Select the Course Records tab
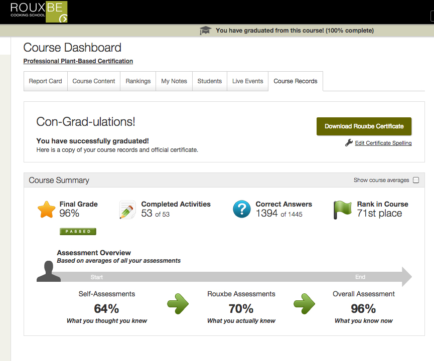Screen dimensions: 434x361 296,81
